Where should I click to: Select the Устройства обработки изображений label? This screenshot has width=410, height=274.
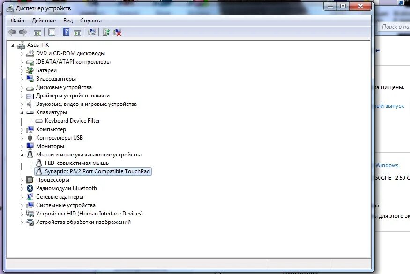pos(83,222)
